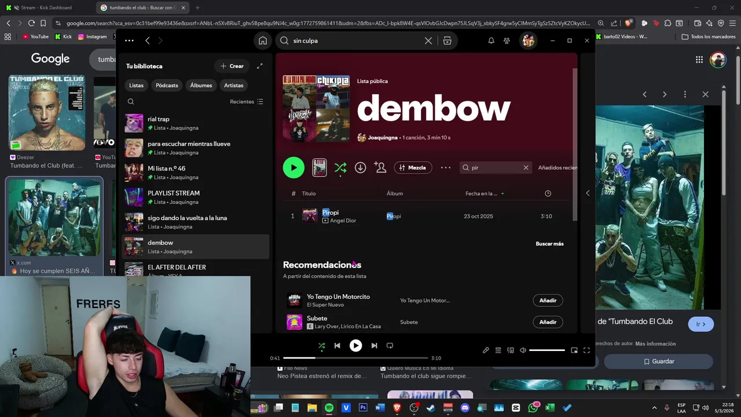Open connect to a device
The height and width of the screenshot is (417, 741).
(x=511, y=350)
